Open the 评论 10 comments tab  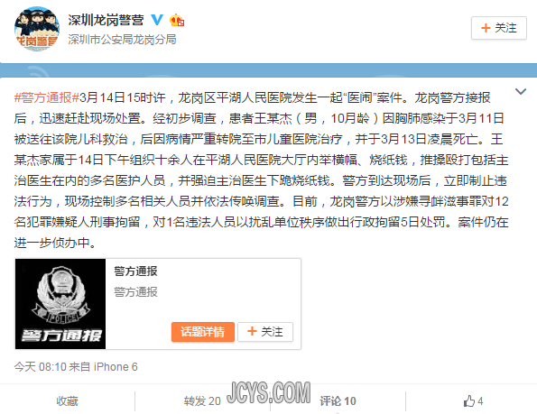(338, 401)
